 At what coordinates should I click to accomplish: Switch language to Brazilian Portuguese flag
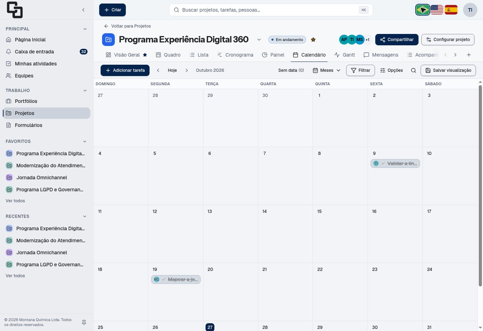(423, 10)
